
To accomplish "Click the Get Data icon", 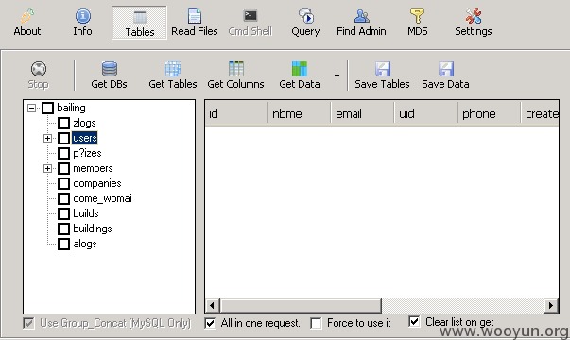I will 300,69.
